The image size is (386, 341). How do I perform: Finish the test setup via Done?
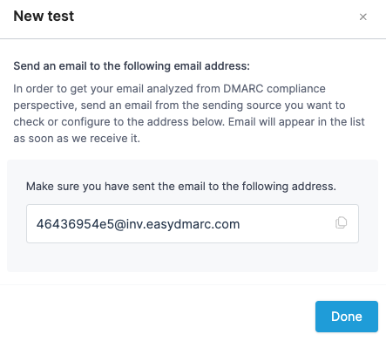click(x=347, y=317)
